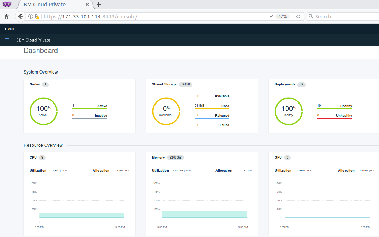379x237 pixels.
Task: Show site information icon
Action: pyautogui.click(x=31, y=16)
